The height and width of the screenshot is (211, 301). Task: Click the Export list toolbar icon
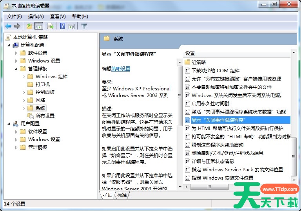coord(50,26)
